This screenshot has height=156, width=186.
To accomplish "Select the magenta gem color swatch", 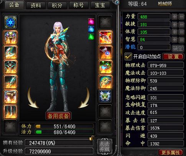I will pos(91,21).
